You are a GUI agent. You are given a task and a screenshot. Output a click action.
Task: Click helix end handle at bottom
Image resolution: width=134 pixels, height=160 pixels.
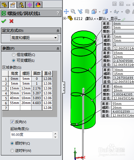pos(77,124)
